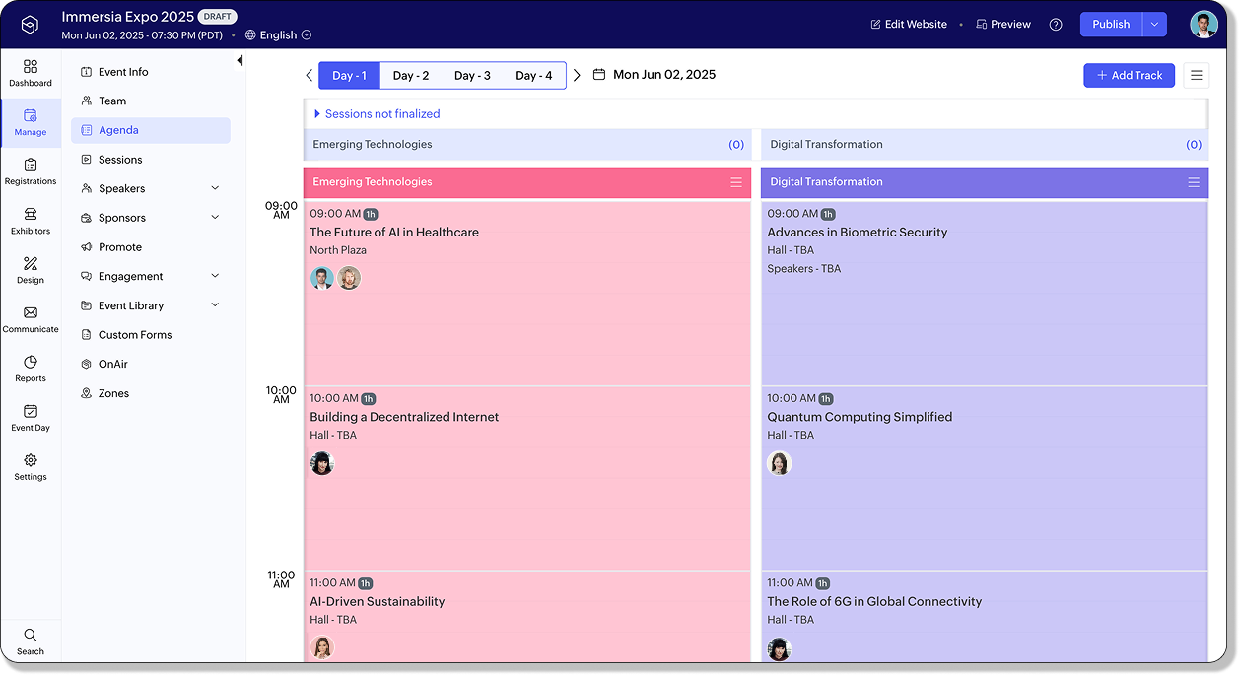The height and width of the screenshot is (675, 1239).
Task: Expand Sessions not finalized section
Action: 377,114
